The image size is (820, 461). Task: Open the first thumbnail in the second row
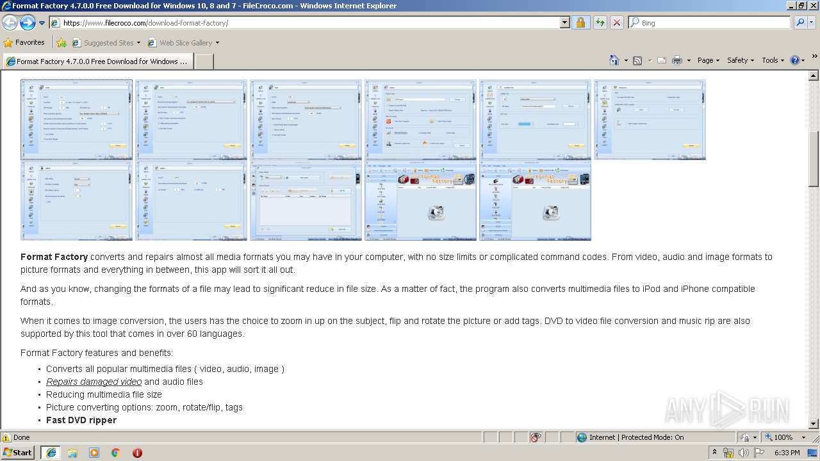(x=77, y=201)
